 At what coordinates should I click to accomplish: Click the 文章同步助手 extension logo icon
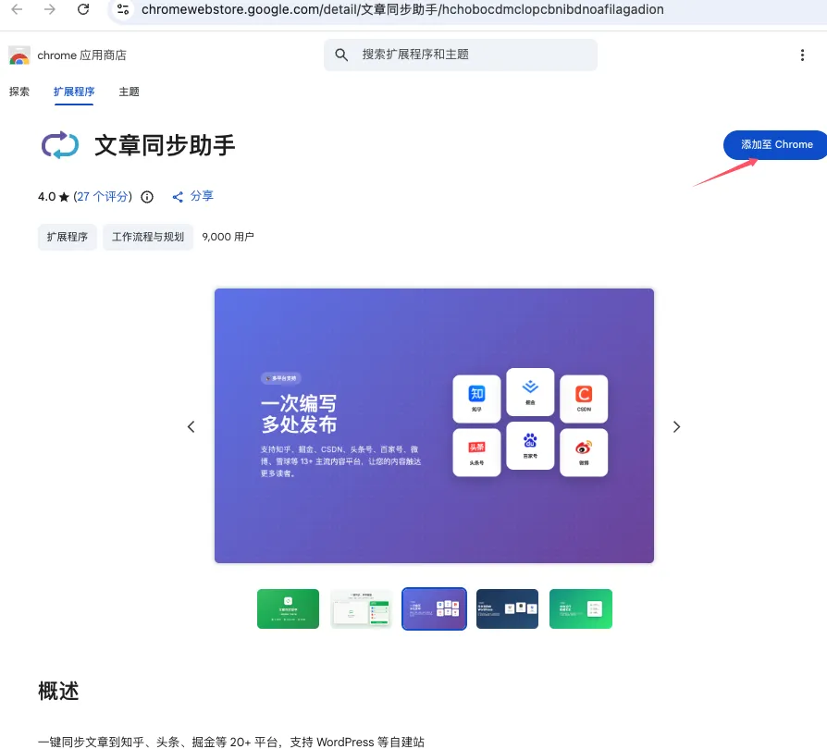[60, 145]
